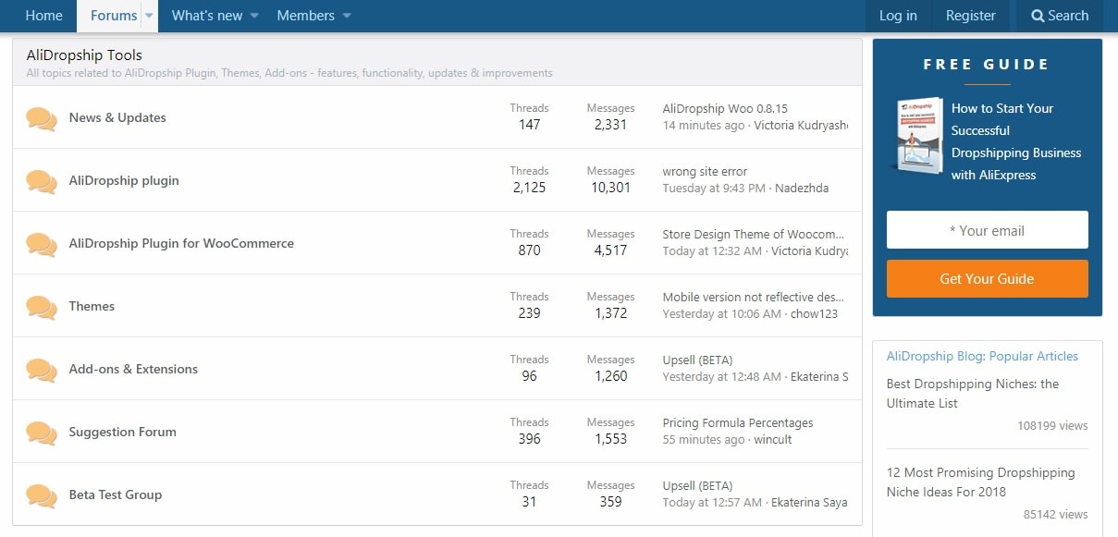Click Log in

(x=898, y=16)
